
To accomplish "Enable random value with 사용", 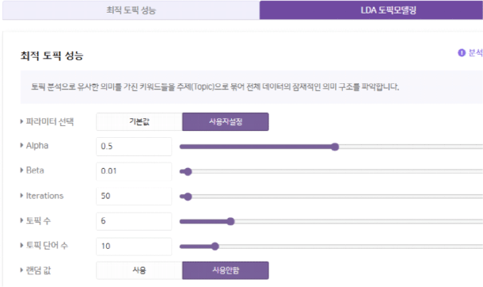I will point(139,270).
